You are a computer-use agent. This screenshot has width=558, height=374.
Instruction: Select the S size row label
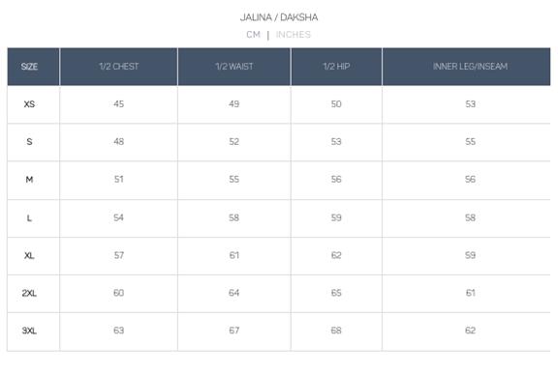(x=29, y=142)
